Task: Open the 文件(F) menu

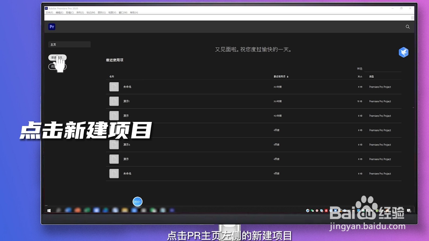Action: (x=50, y=13)
